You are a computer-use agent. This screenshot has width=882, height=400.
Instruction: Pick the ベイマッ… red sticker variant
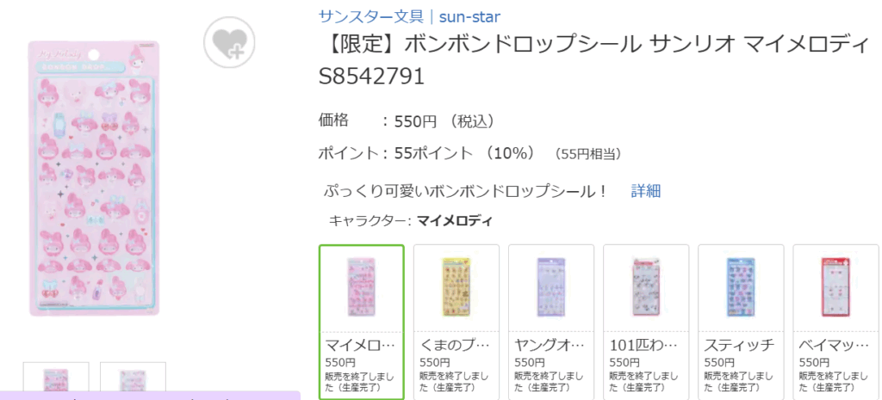pyautogui.click(x=835, y=322)
